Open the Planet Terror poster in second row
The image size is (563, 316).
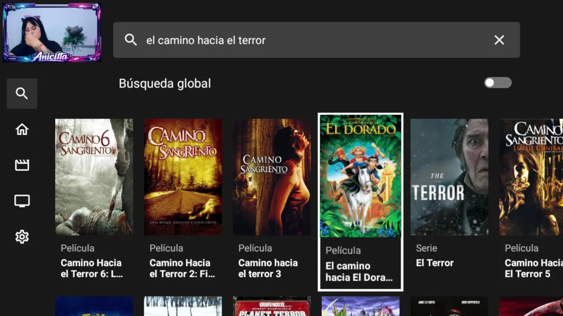[x=272, y=306]
